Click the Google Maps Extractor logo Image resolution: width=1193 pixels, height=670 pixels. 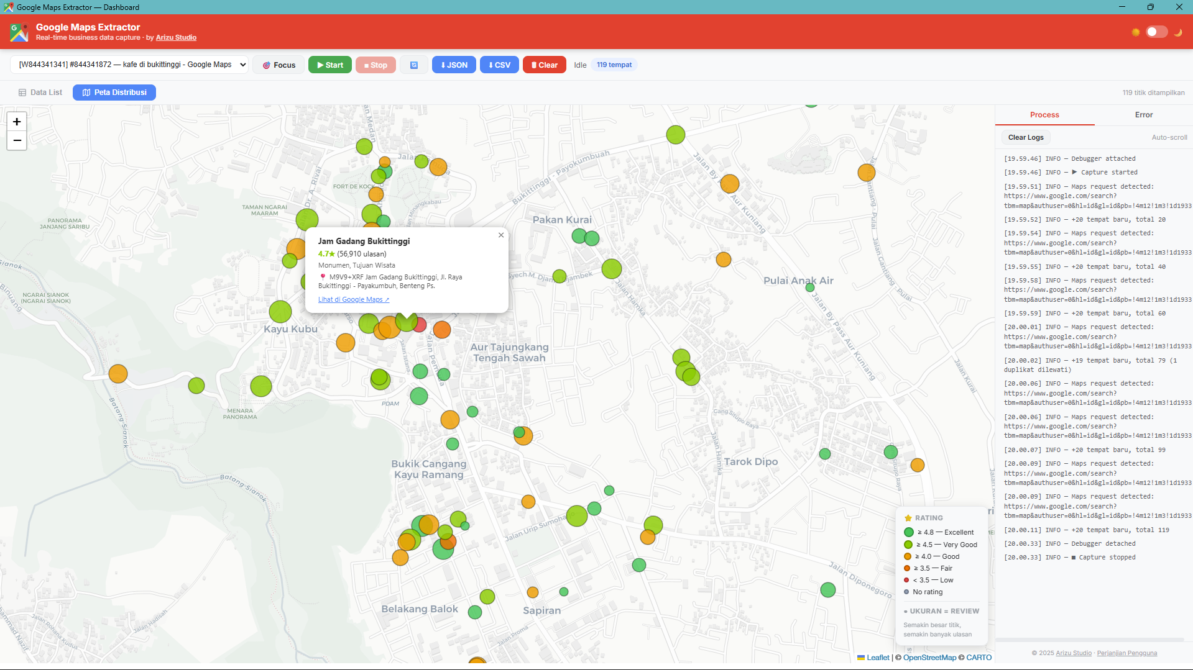[18, 32]
